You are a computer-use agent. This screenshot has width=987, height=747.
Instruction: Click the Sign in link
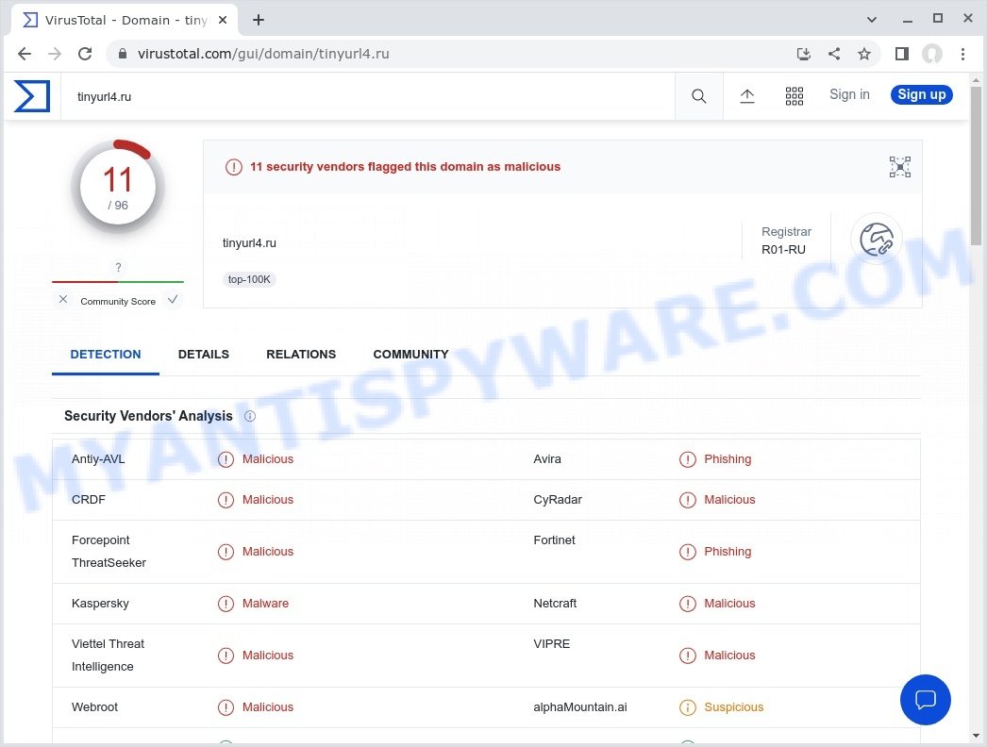(x=849, y=94)
